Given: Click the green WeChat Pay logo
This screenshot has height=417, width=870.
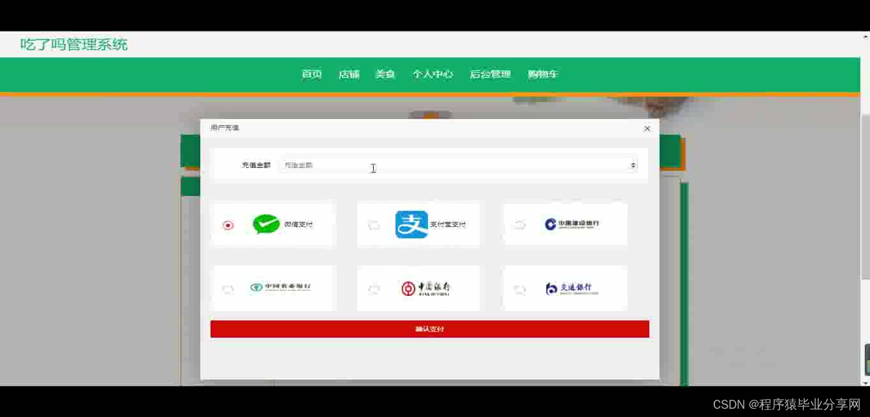Looking at the screenshot, I should coord(266,224).
